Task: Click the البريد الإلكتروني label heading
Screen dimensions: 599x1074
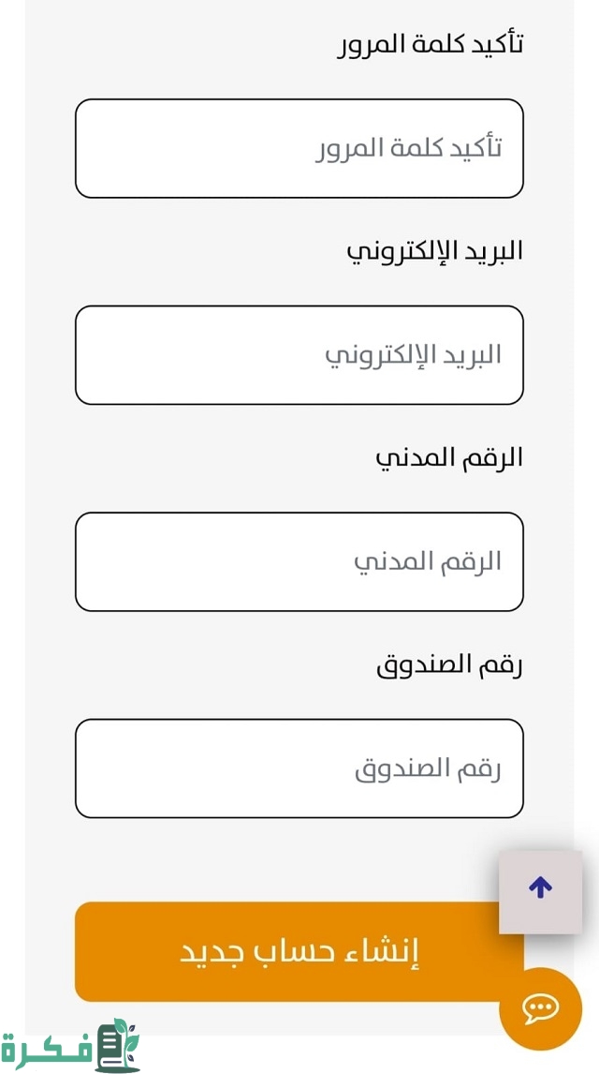Action: point(434,251)
